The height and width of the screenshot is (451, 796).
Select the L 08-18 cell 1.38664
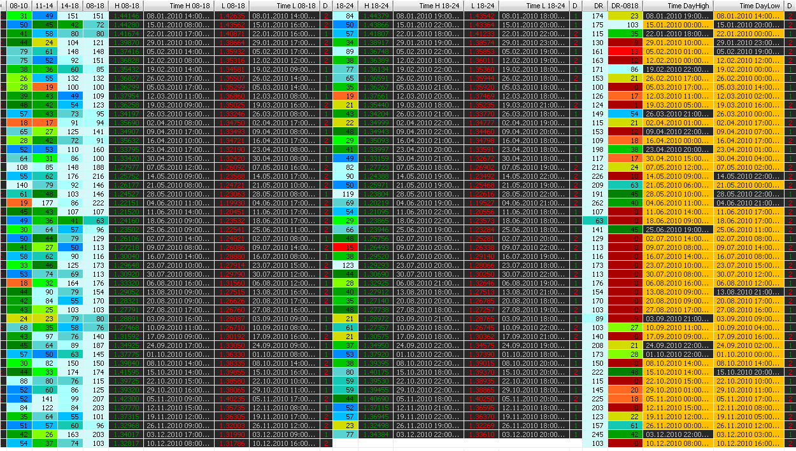231,42
